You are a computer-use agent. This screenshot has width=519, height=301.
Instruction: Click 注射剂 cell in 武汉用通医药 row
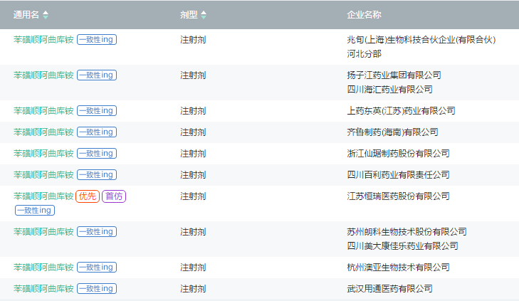click(193, 289)
